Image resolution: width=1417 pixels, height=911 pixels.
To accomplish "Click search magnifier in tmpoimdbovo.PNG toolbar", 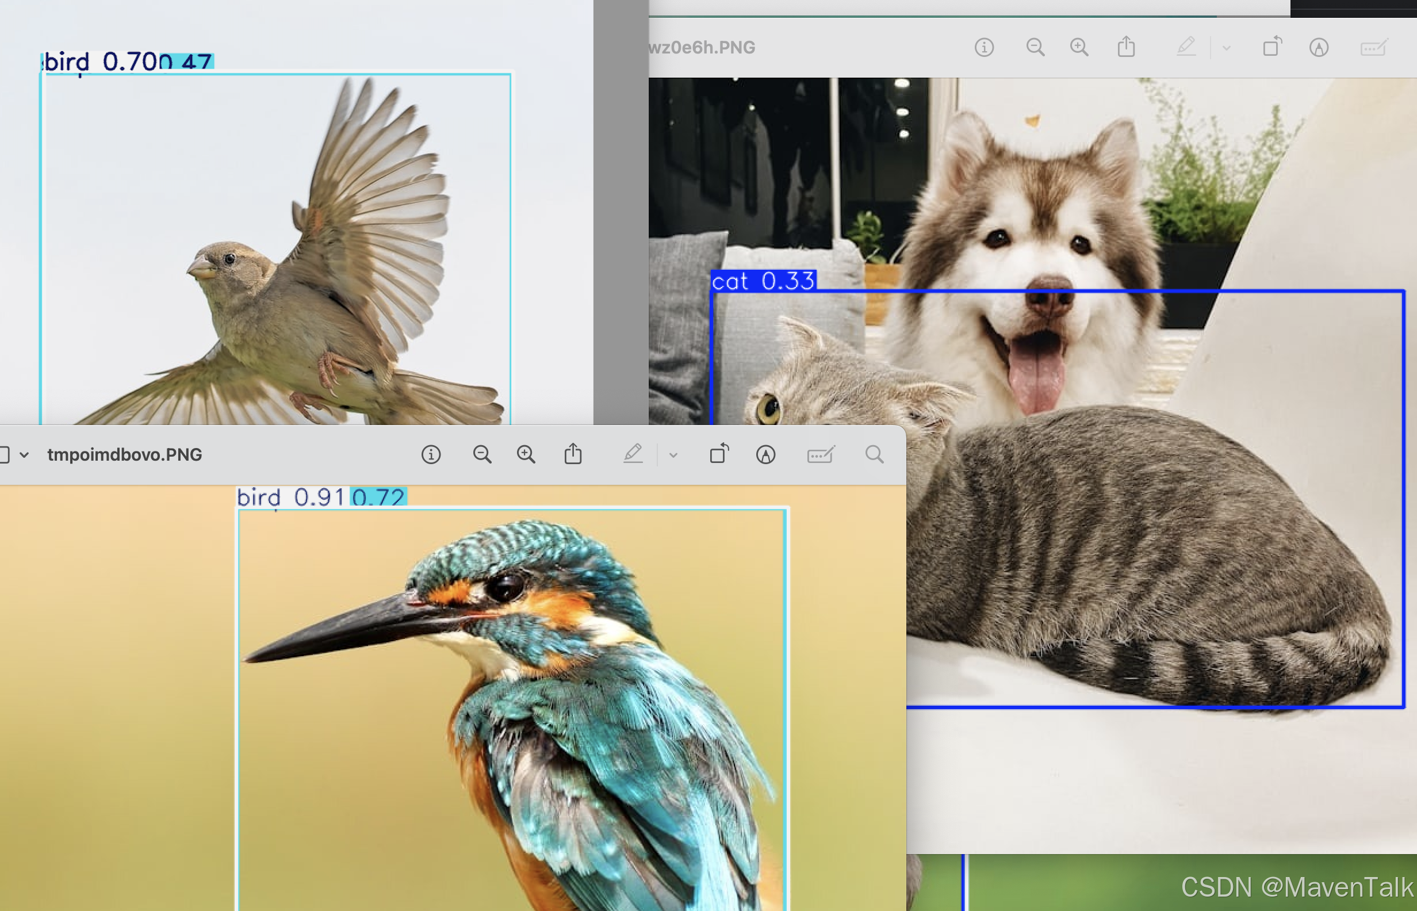I will (874, 455).
